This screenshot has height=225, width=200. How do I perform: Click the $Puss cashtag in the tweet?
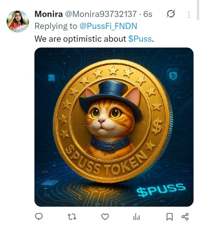tap(140, 39)
